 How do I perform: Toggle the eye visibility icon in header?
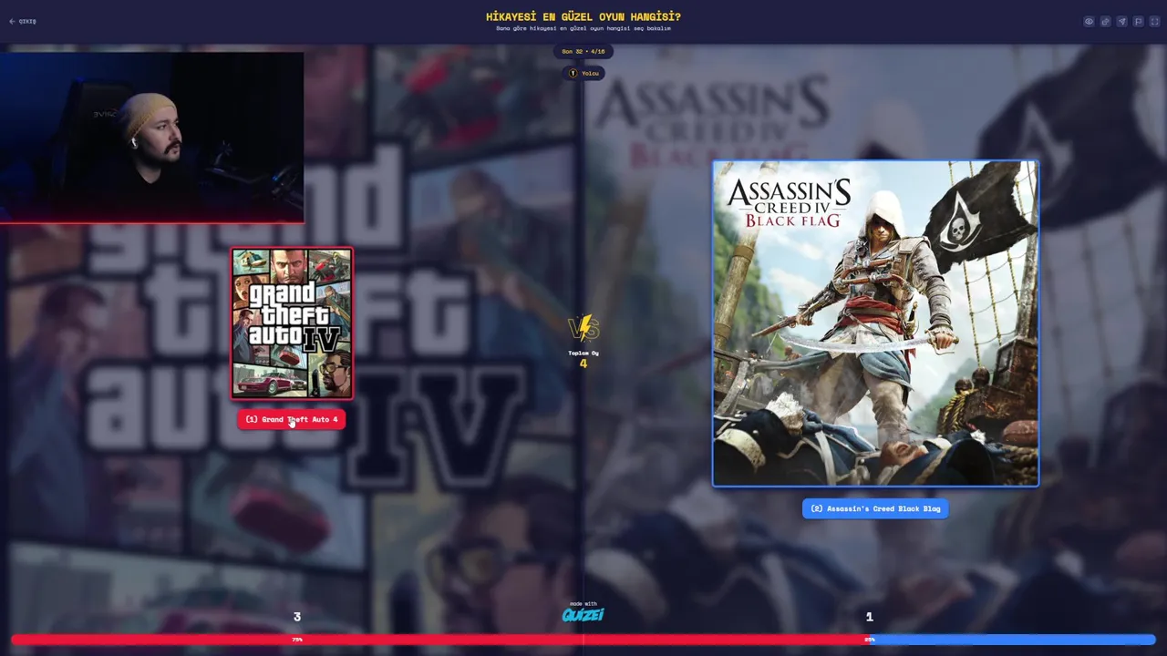(1089, 22)
